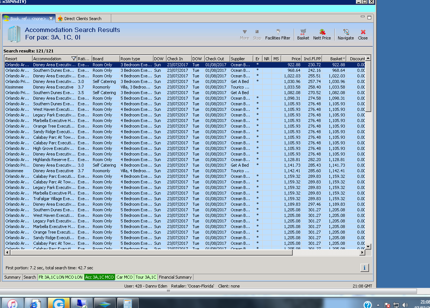The height and width of the screenshot is (308, 430).
Task: Open iTunes from the taskbar
Action: [13, 304]
